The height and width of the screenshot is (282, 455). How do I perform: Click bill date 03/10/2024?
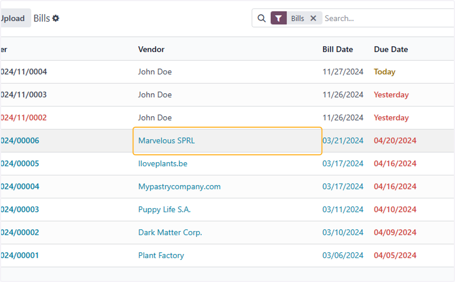[343, 232]
